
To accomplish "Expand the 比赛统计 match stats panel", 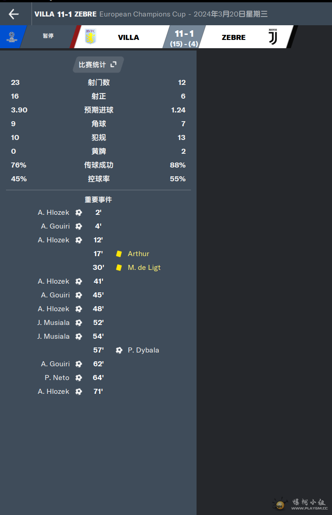I will 98,65.
